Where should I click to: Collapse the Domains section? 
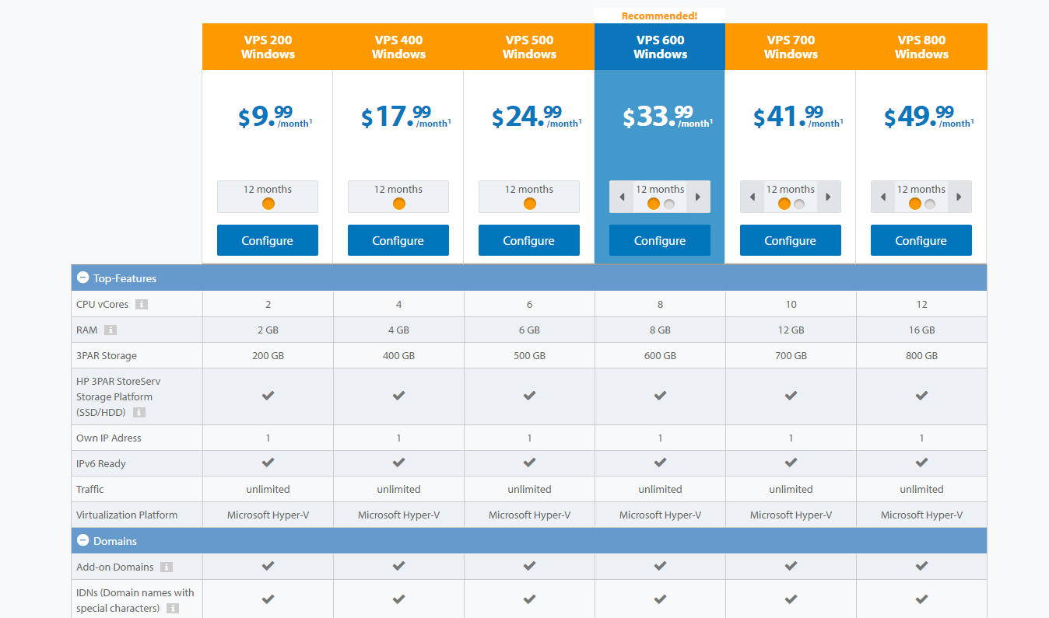pyautogui.click(x=83, y=540)
